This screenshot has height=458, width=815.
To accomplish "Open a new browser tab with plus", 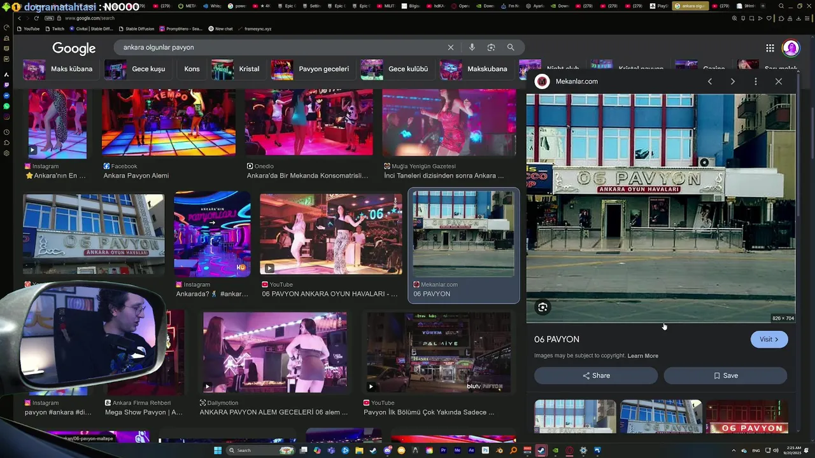I will [763, 6].
